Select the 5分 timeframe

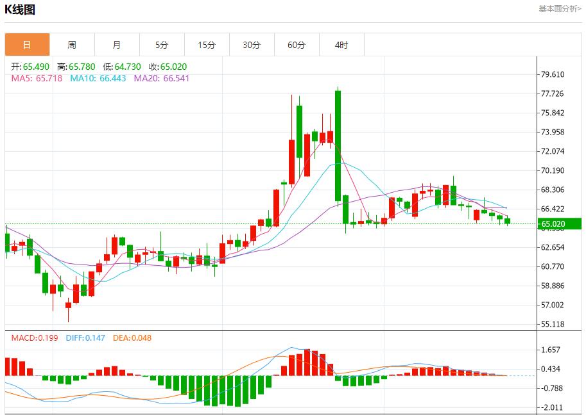162,44
